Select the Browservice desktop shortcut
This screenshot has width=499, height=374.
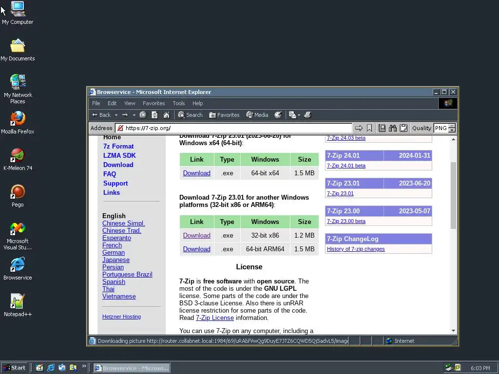[x=18, y=269]
